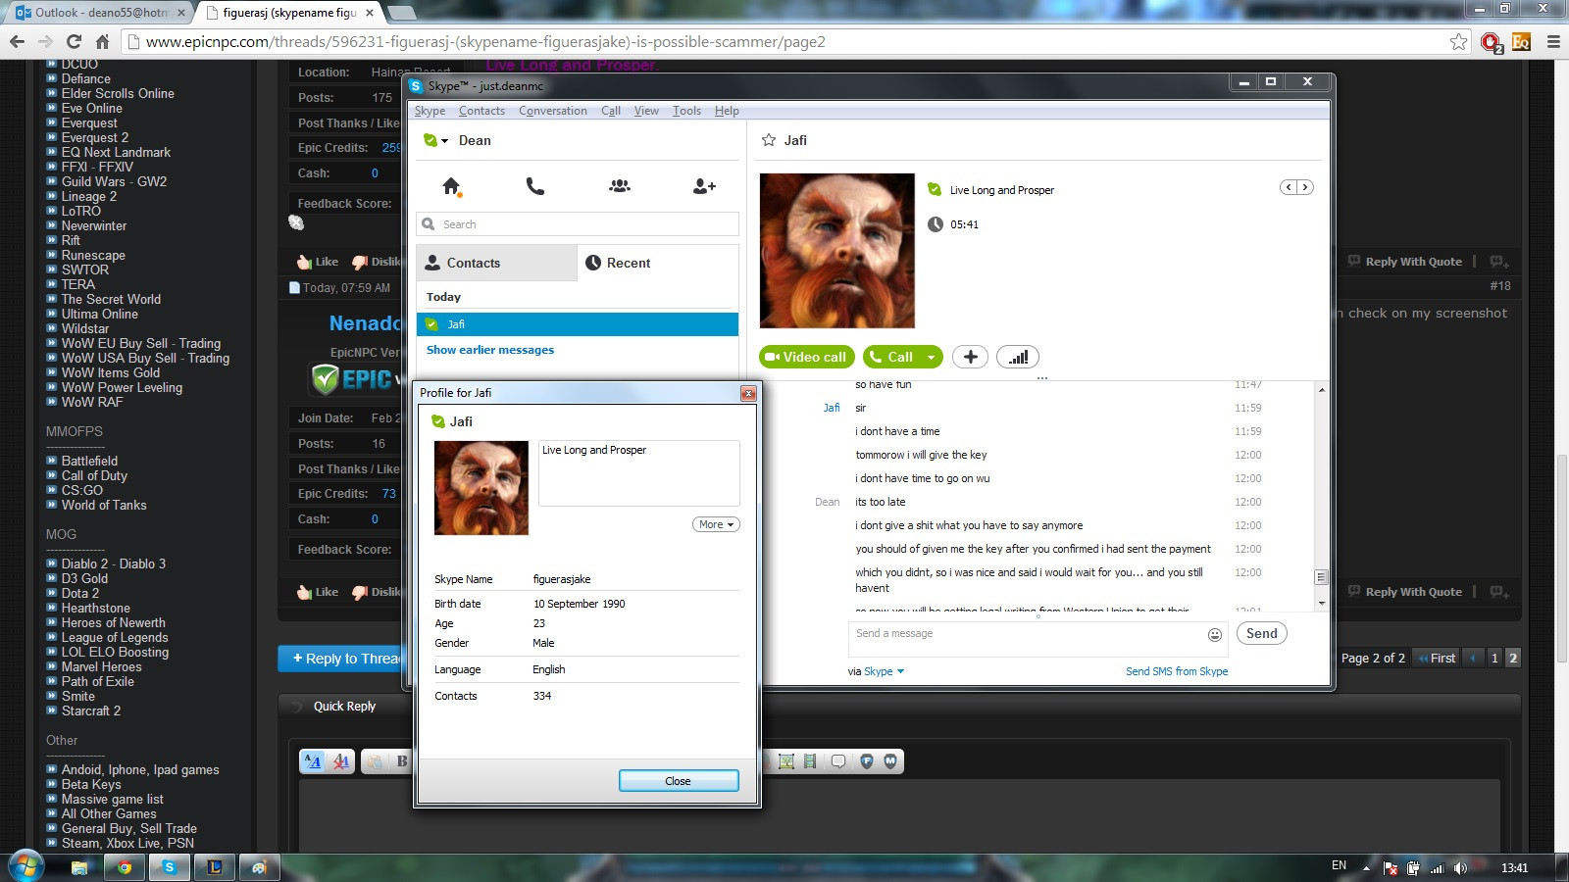Click the create group icon in Skype
This screenshot has height=882, width=1569.
click(620, 186)
